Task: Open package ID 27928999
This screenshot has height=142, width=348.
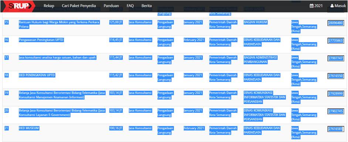Action: pyautogui.click(x=336, y=94)
